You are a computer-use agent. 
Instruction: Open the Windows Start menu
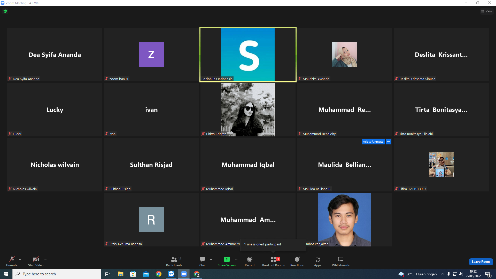tap(6, 274)
